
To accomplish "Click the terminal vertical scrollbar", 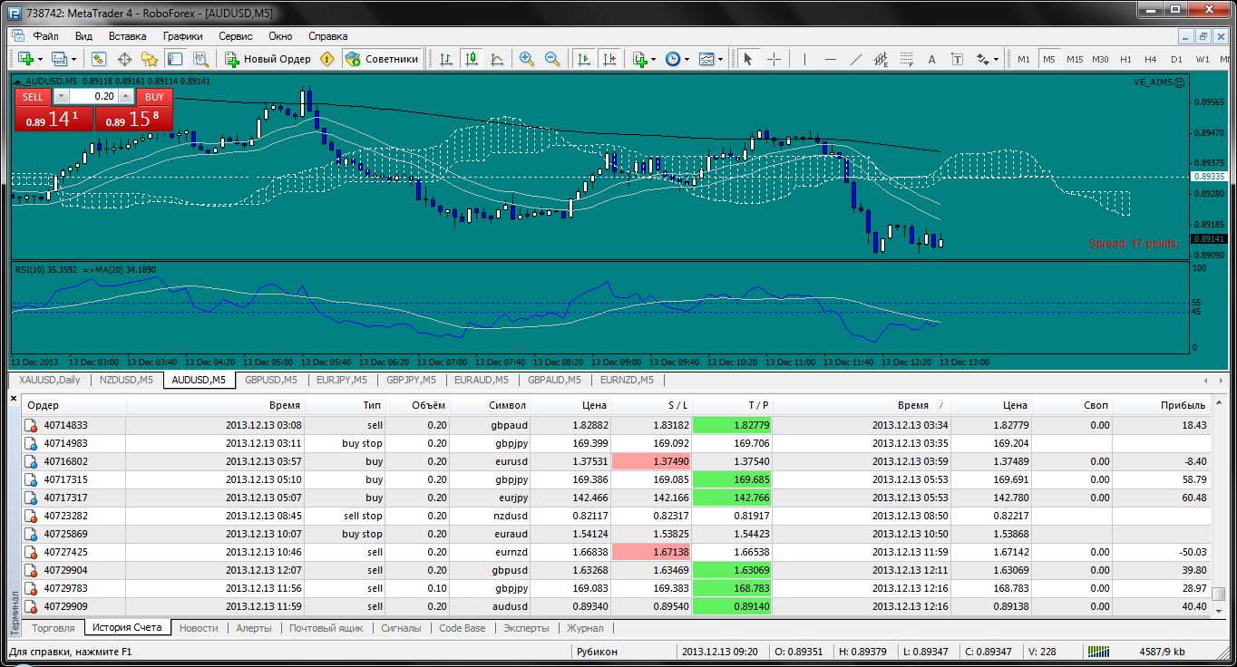I will coord(1220,594).
